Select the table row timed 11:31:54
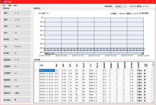 point(93,98)
